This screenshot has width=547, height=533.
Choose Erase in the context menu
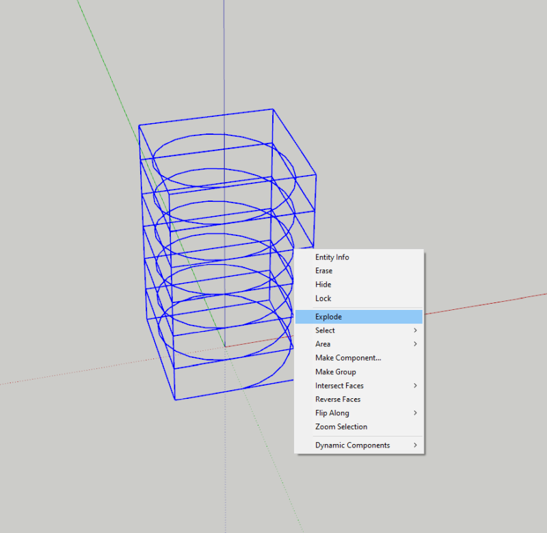[x=324, y=271]
